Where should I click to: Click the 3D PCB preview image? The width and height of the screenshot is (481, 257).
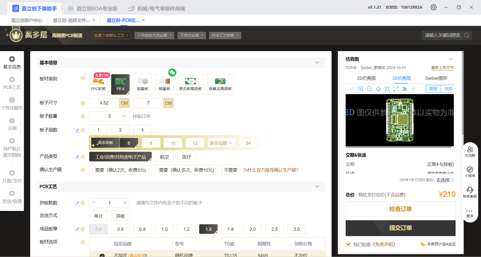(400, 120)
